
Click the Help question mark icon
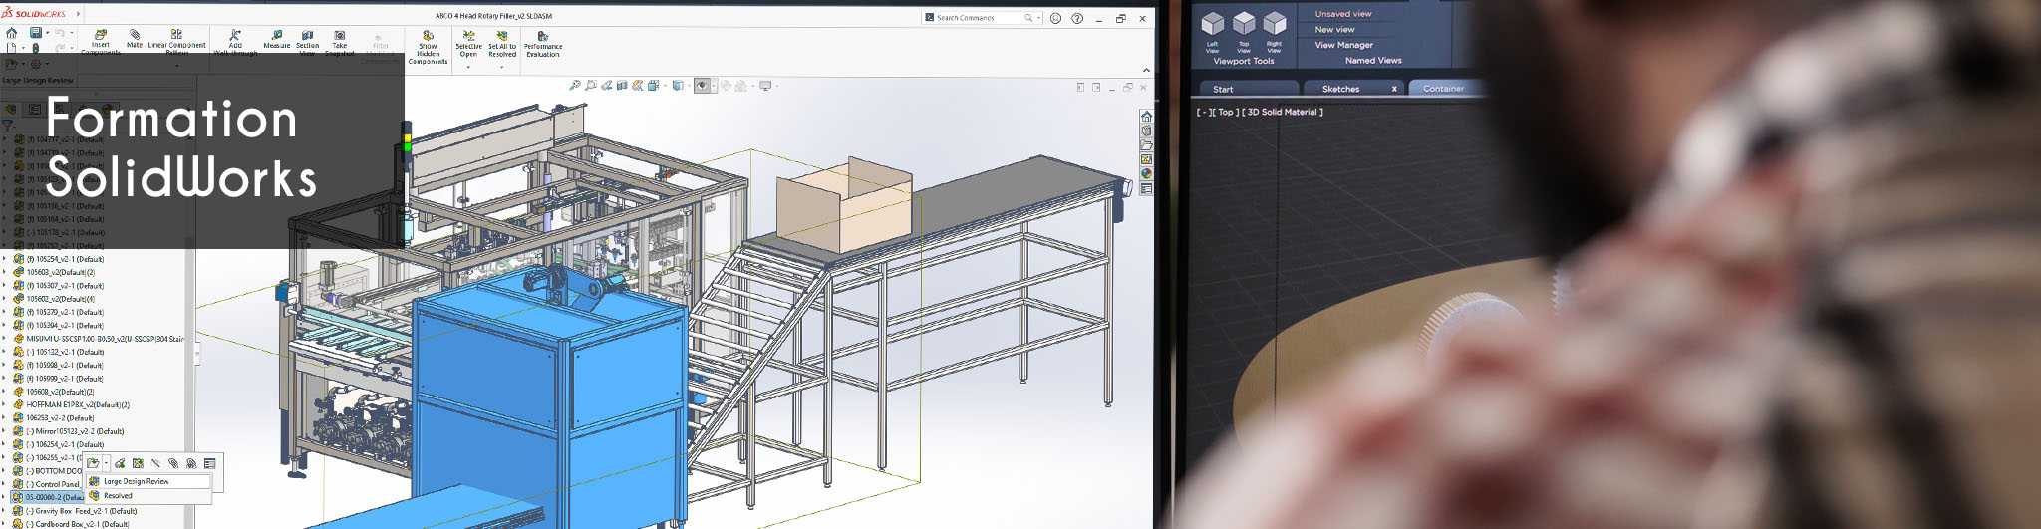pos(1077,18)
